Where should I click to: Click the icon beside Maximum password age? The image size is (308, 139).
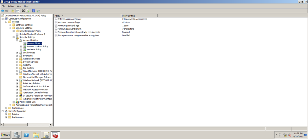point(56,22)
